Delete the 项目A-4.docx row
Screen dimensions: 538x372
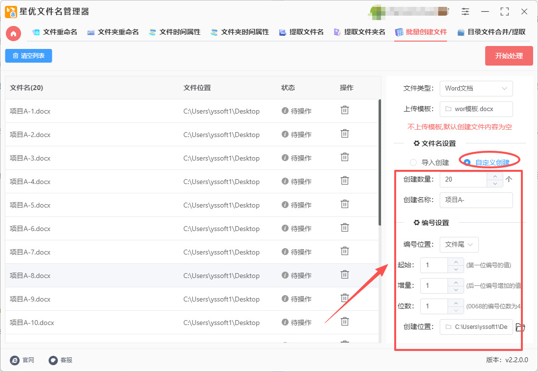[344, 180]
